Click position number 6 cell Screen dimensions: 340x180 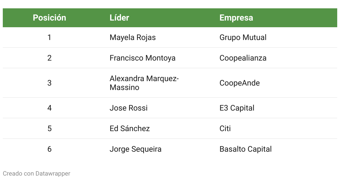tap(49, 149)
